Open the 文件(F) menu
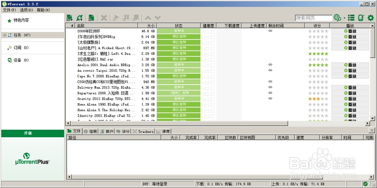Viewport: 377px width, 188px height. (x=9, y=10)
